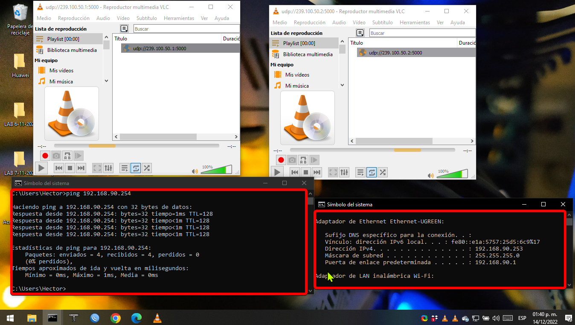Screen dimensions: 575x325
Task: Click the previous track icon in the left VLC window
Action: [59, 168]
